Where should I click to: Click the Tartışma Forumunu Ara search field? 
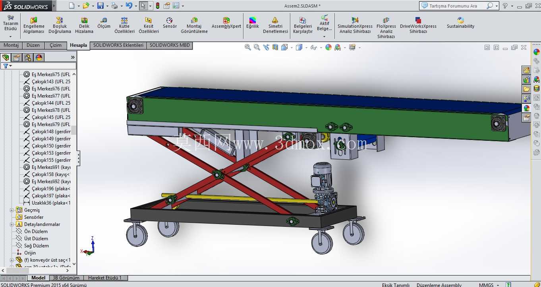pos(456,6)
